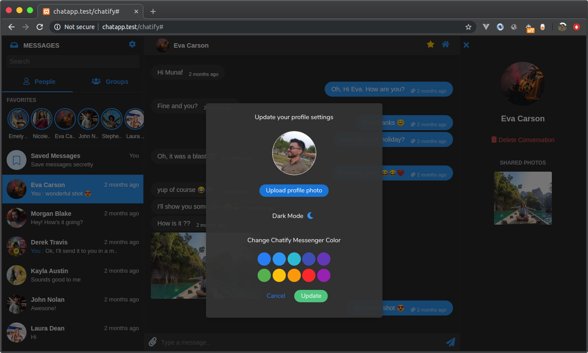Click the paperclip attachment icon
Viewport: 588px width, 353px height.
(153, 342)
